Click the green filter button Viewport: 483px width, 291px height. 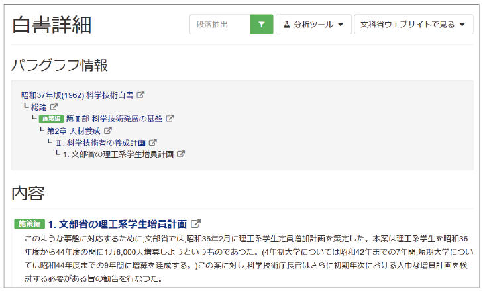[x=261, y=25]
